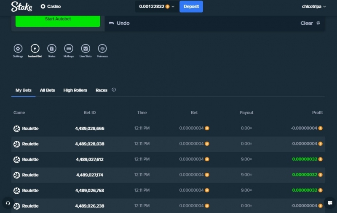Click profit 0.00000032 in row 4,489,027,174
The image size is (337, 213).
[x=305, y=175]
